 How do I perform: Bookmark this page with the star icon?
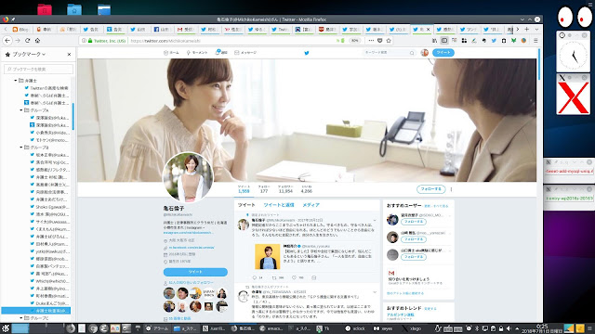click(389, 41)
